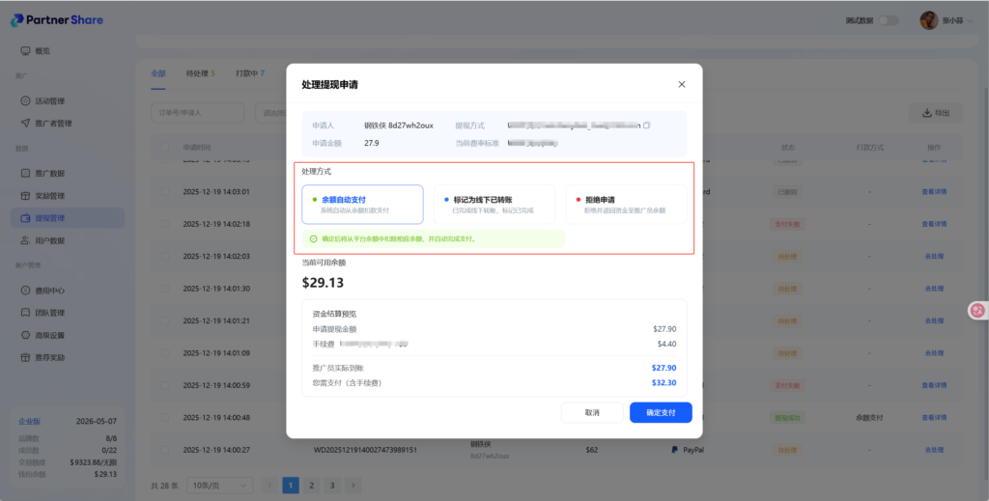
Task: Click the 推广者管理 paper-plane icon
Action: tap(25, 124)
